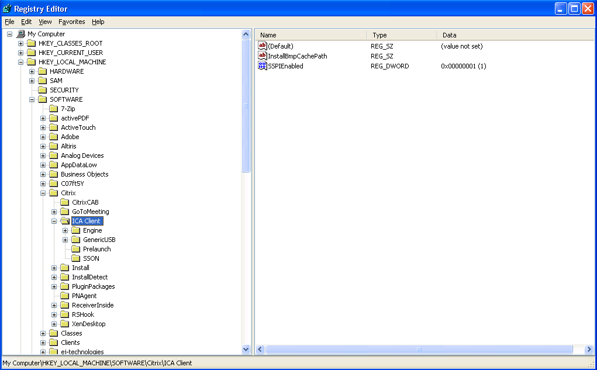Click the values pane scroll left arrow
The width and height of the screenshot is (597, 370).
pos(260,349)
